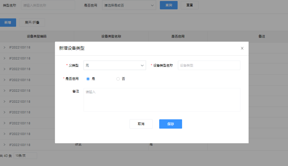Click the 重置 reset button
This screenshot has width=288, height=166.
pos(190,5)
